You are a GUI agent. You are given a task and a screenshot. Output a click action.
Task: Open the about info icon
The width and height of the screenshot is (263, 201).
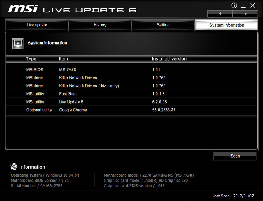click(234, 5)
